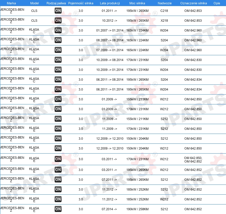Click ON fuel icon in the 07.2009 W204 row
The height and width of the screenshot is (214, 226).
58,50
